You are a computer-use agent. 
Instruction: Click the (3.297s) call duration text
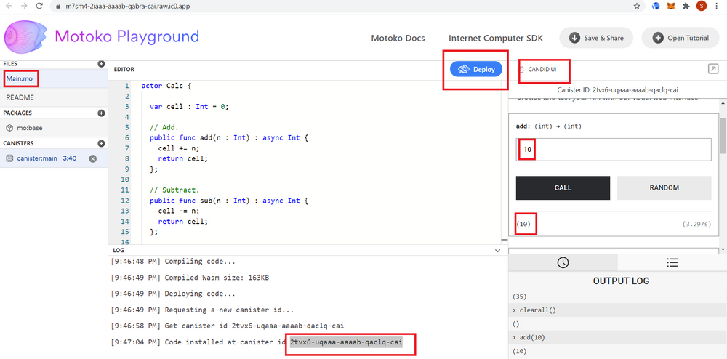click(697, 225)
